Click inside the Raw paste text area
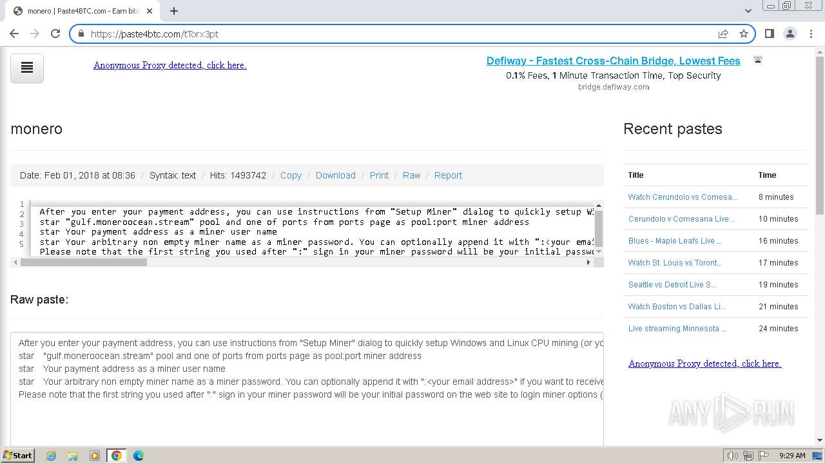 click(307, 389)
